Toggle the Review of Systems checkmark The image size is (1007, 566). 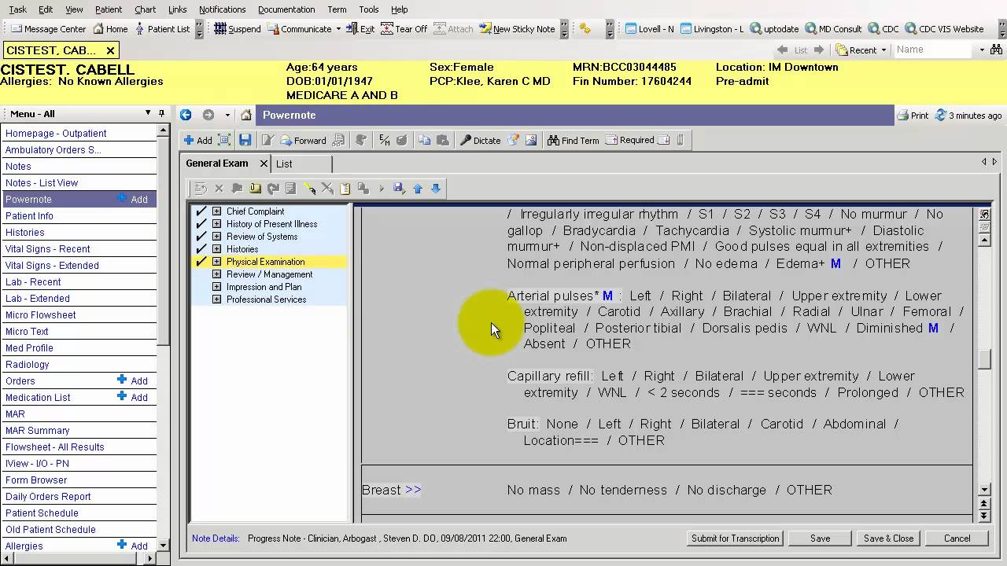pyautogui.click(x=201, y=237)
